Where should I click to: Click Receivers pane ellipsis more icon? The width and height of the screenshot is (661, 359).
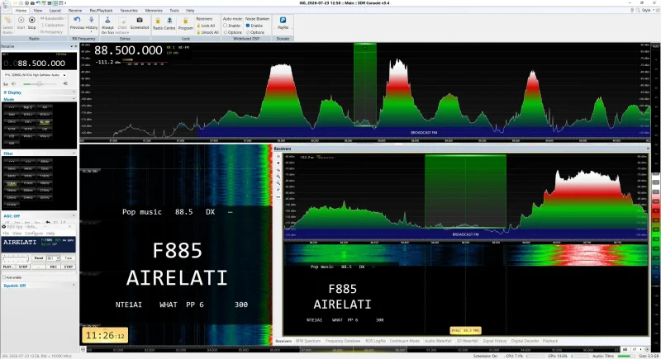coord(278,196)
